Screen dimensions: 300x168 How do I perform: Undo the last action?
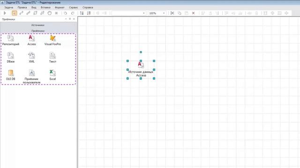[66, 13]
